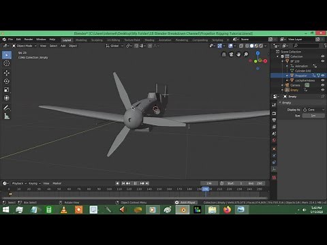The image size is (327, 245).
Task: Toggle visibility of Empty object
Action: [x=322, y=90]
